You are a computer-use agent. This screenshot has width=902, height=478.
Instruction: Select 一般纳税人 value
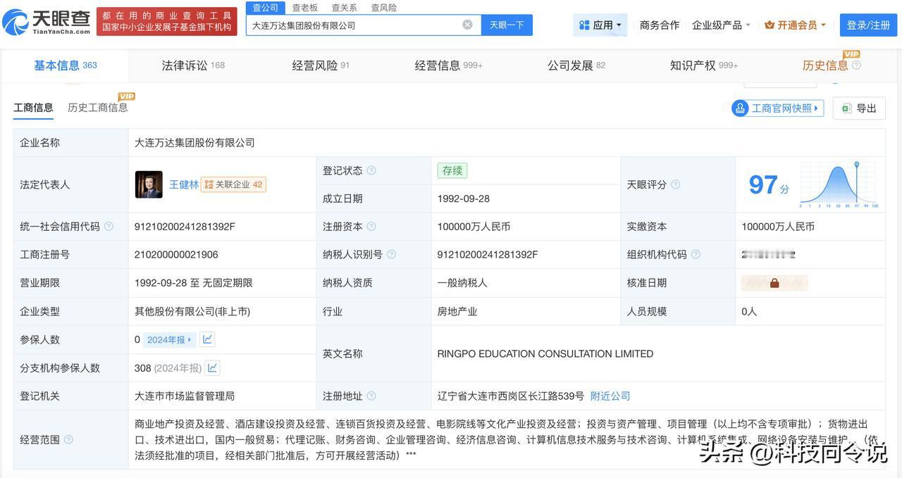click(x=462, y=283)
